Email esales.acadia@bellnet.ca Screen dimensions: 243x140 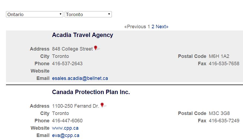80,78
